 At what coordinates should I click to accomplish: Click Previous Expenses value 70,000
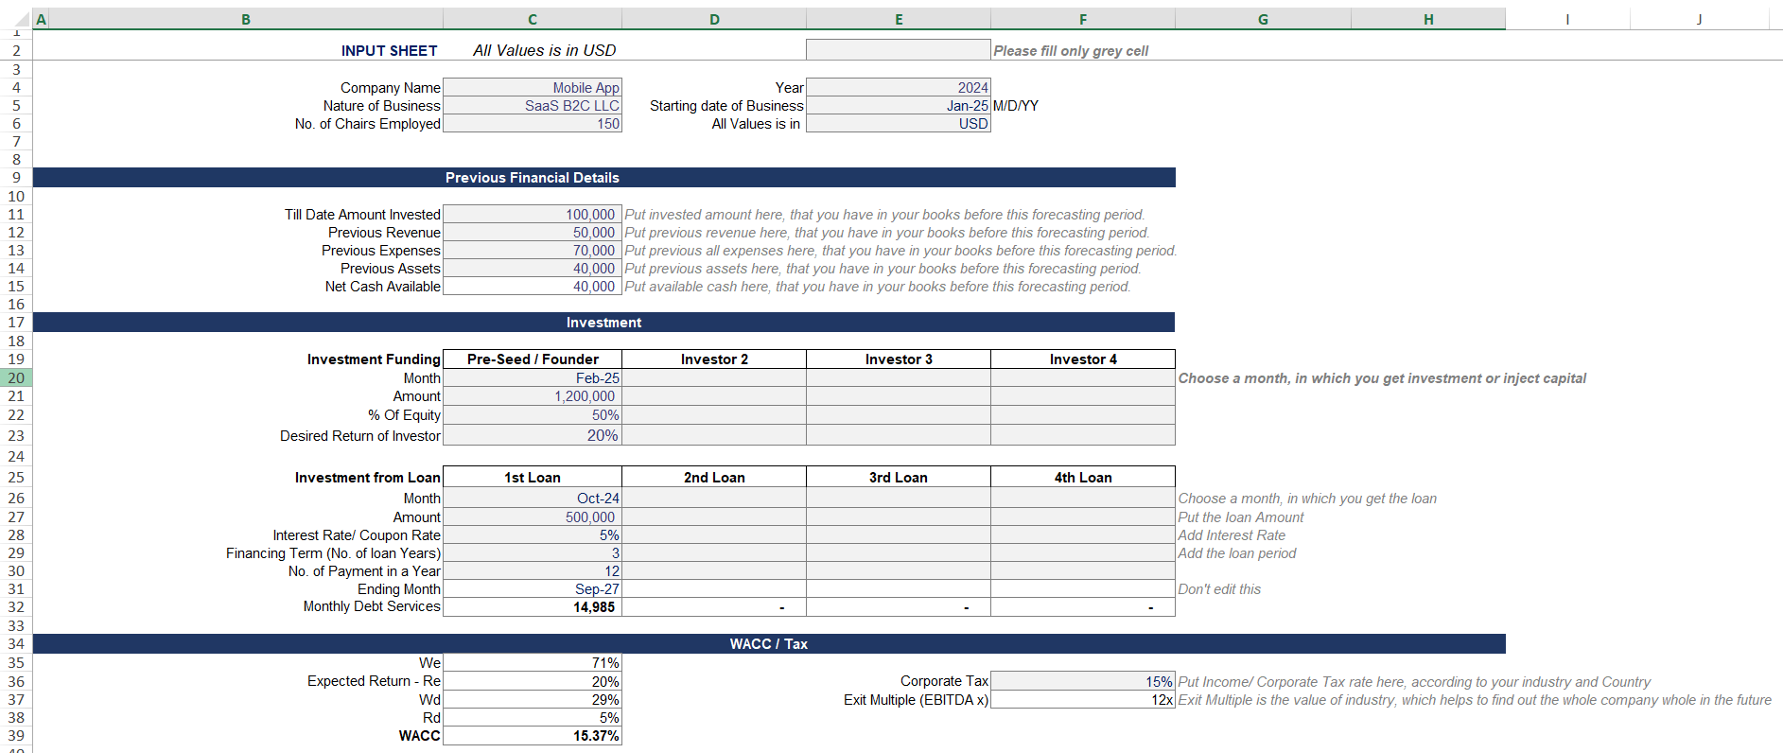pyautogui.click(x=533, y=251)
